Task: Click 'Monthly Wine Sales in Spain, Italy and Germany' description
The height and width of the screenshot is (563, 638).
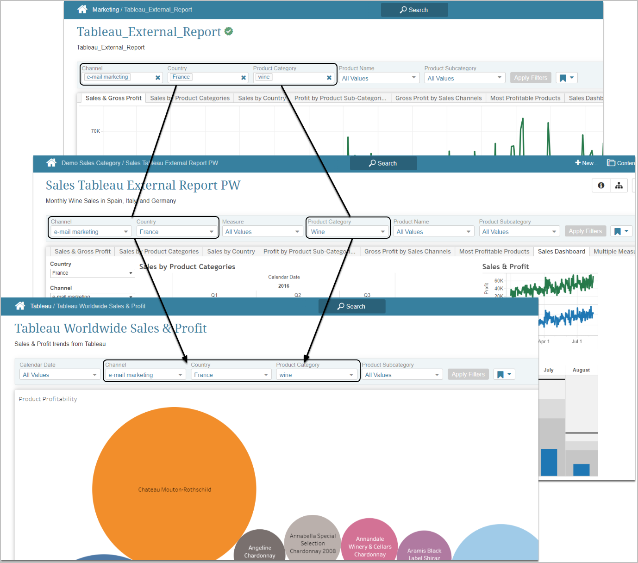Action: tap(111, 201)
